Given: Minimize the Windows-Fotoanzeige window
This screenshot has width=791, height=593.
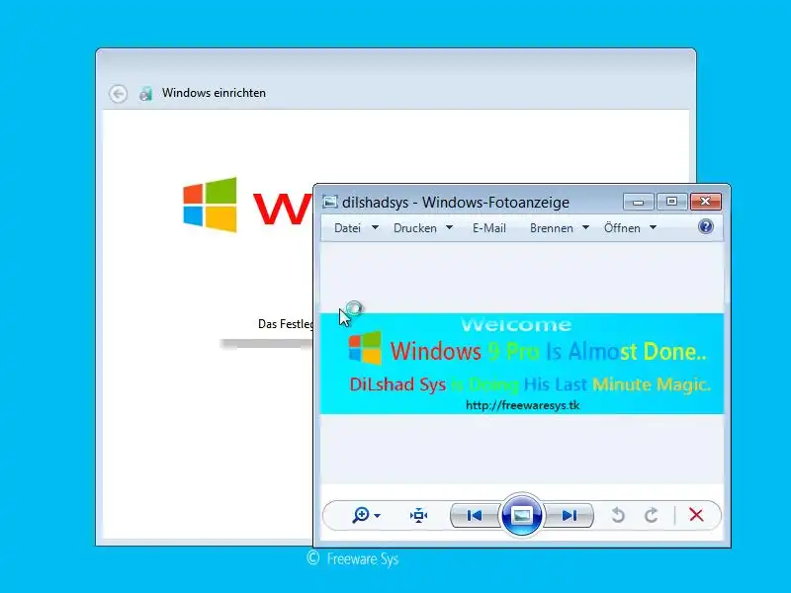Looking at the screenshot, I should coord(638,202).
